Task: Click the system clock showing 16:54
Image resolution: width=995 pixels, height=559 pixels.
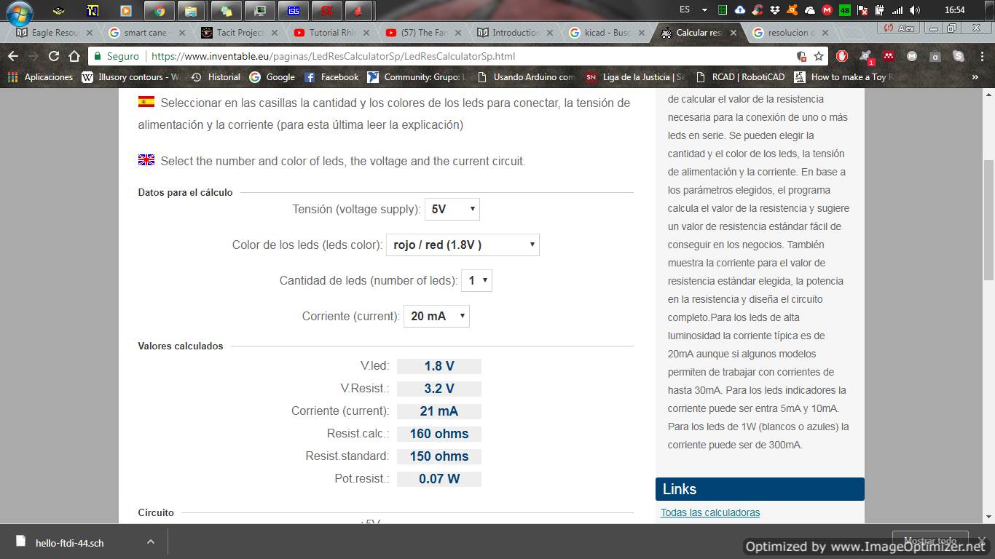Action: (x=954, y=10)
